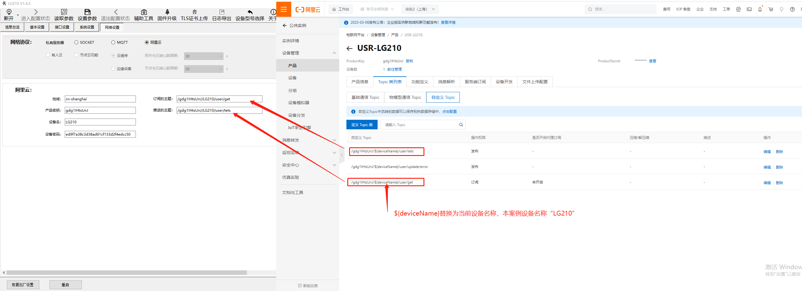The width and height of the screenshot is (802, 291).
Task: Click the lightbulb icon in Aliyun header
Action: (781, 9)
